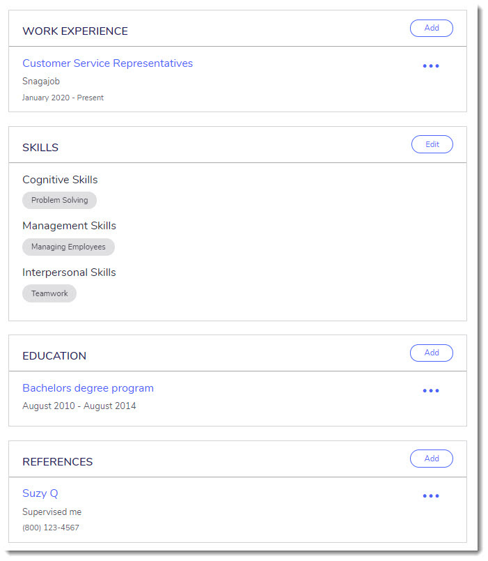488x561 pixels.
Task: Click the Education section heading
Action: pos(54,356)
